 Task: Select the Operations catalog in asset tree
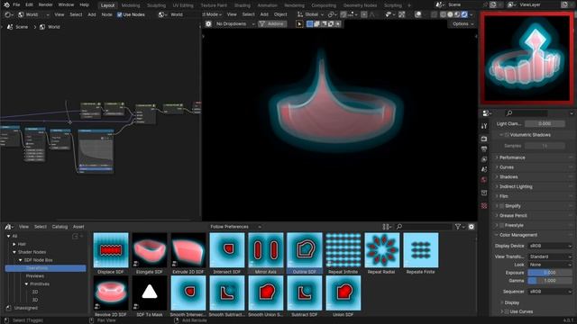(x=46, y=268)
